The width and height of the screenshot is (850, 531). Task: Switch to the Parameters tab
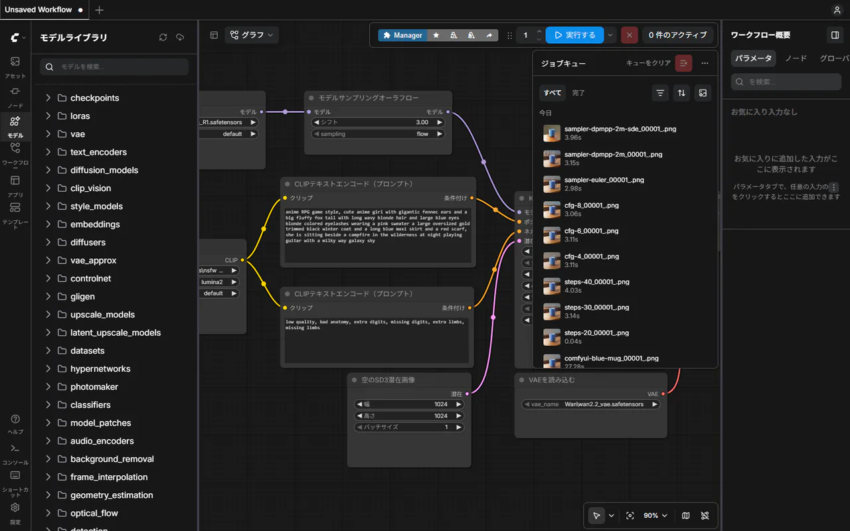point(754,58)
